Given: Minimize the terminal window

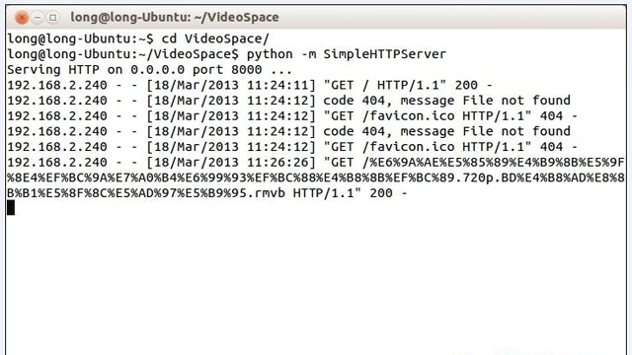Looking at the screenshot, I should (38, 18).
